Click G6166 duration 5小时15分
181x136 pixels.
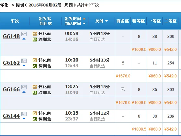100,87
